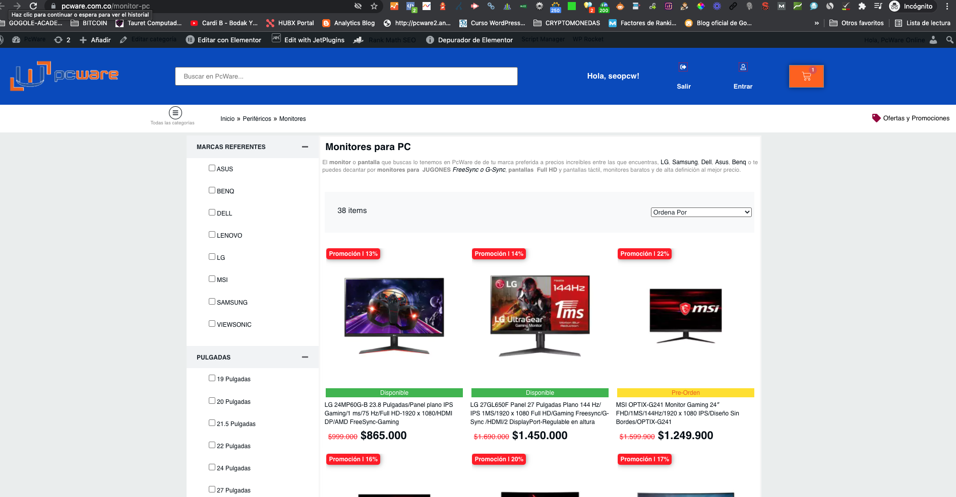Viewport: 956px width, 497px height.
Task: Open Editar con Elementor in admin bar
Action: 224,40
